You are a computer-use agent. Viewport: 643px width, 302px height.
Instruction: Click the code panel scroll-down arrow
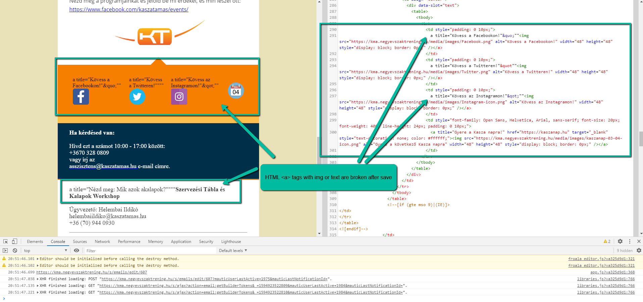(641, 234)
